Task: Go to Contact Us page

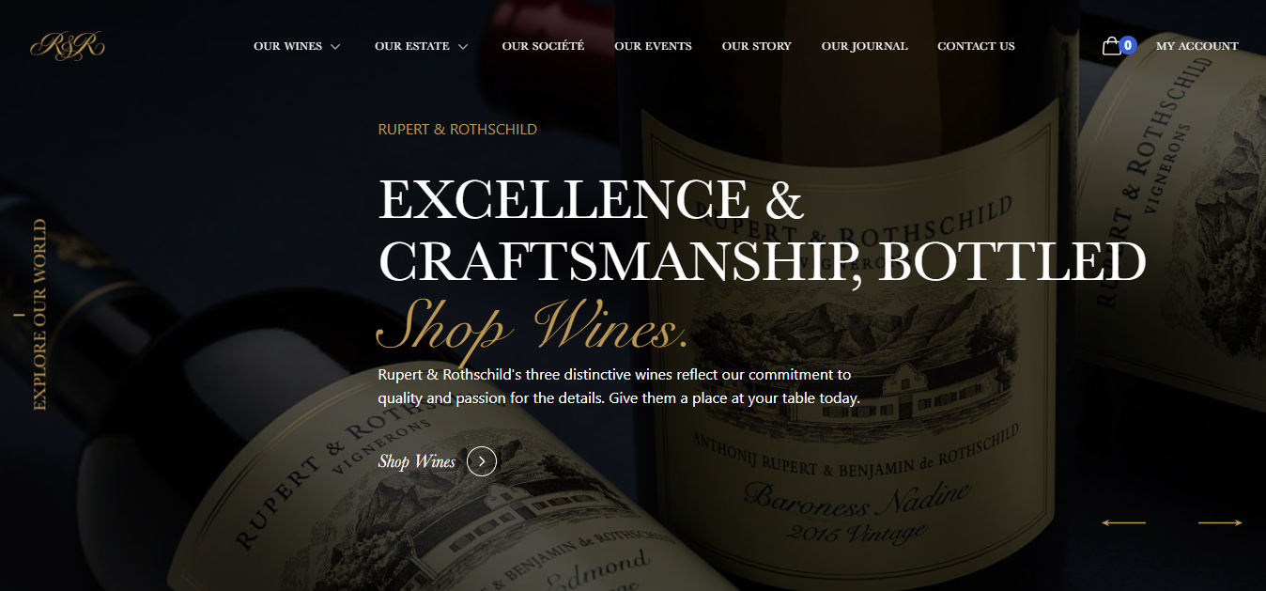Action: [976, 46]
